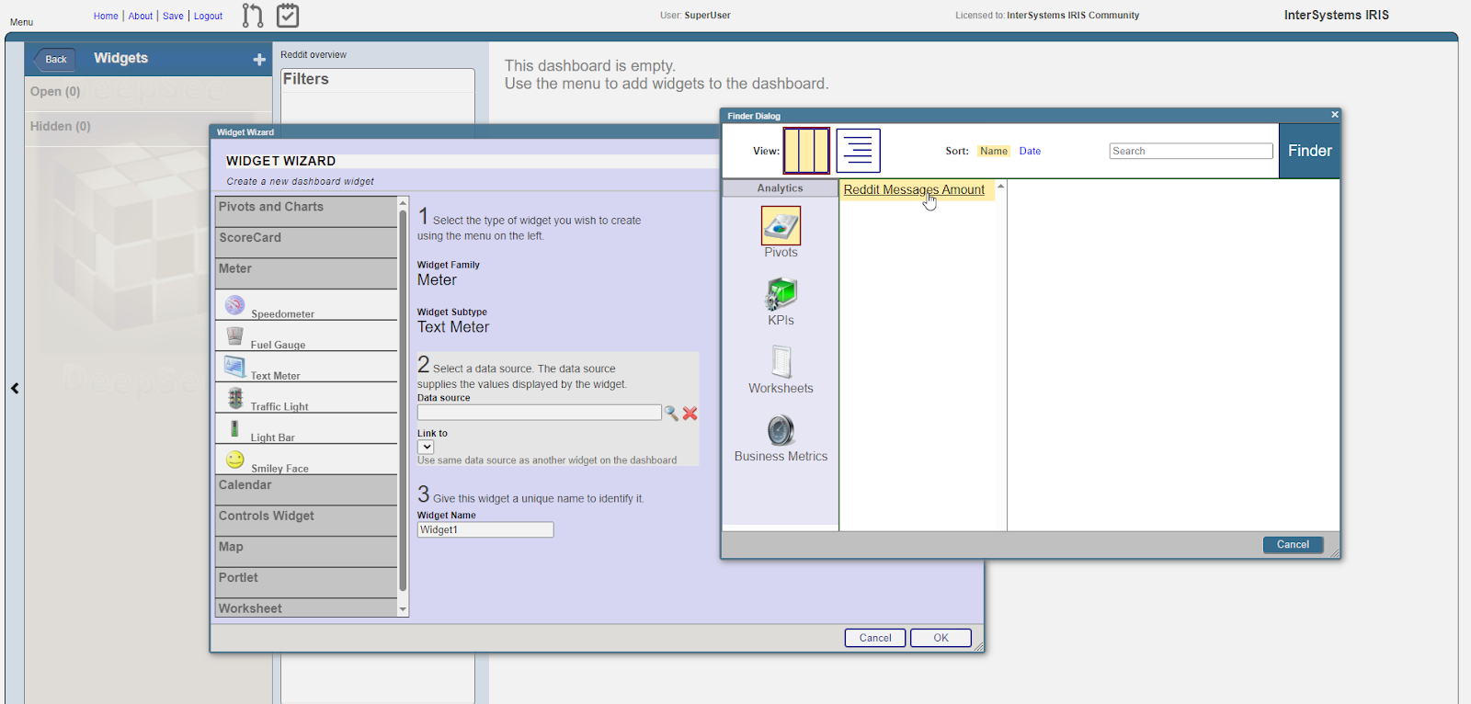Viewport: 1471px width, 704px height.
Task: Choose the Worksheets icon in Finder
Action: (781, 362)
